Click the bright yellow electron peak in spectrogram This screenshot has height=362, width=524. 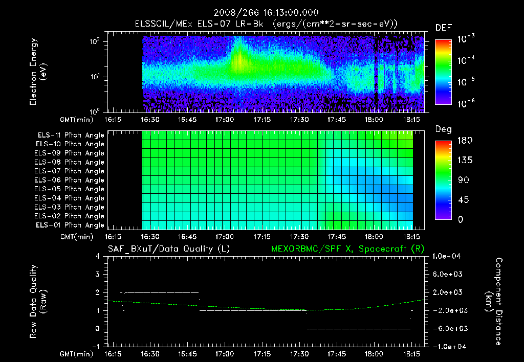tap(239, 61)
